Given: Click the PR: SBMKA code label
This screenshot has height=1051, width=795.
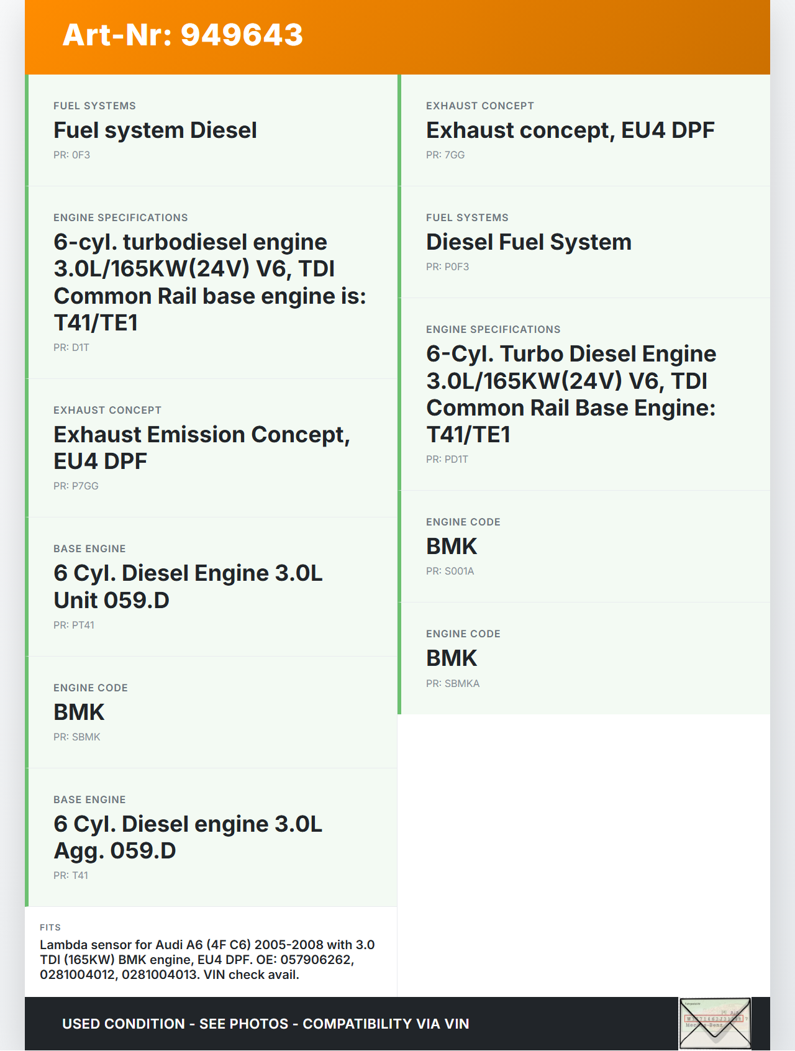Looking at the screenshot, I should (x=452, y=684).
